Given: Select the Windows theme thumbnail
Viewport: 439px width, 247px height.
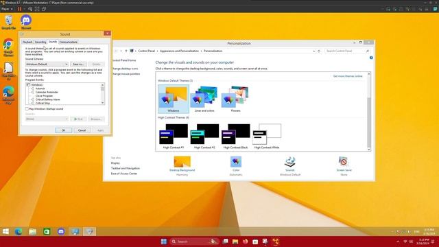Looking at the screenshot, I should (x=174, y=99).
